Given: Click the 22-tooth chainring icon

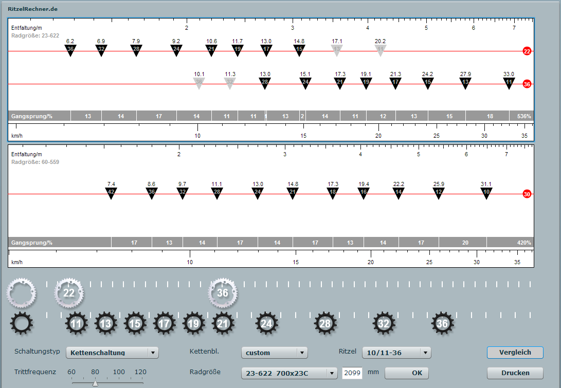Looking at the screenshot, I should point(69,293).
